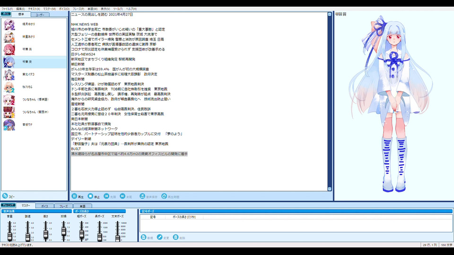Screen dimensions: 454x255
Task: Click the '550 文字' status bar entry
Action: pyautogui.click(x=446, y=245)
